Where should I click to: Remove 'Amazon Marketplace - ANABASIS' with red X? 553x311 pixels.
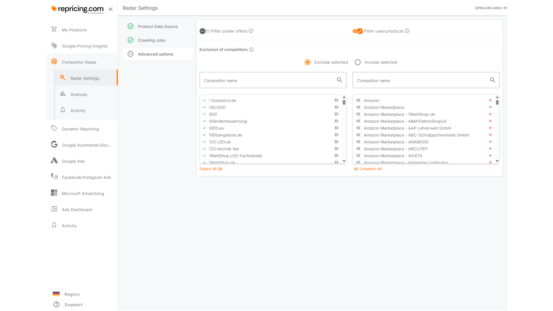coord(490,142)
